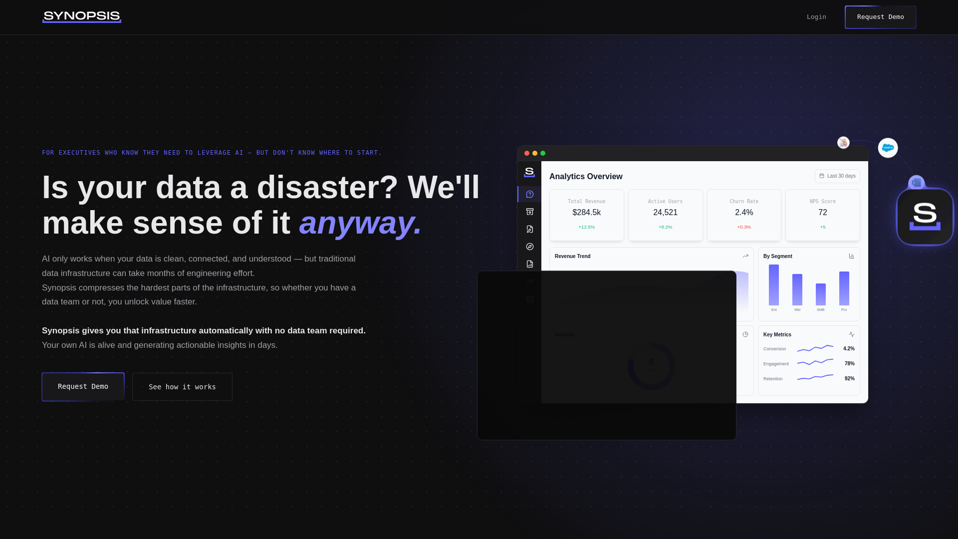Click the small avatar bubble near Salesforce icon

pyautogui.click(x=843, y=143)
